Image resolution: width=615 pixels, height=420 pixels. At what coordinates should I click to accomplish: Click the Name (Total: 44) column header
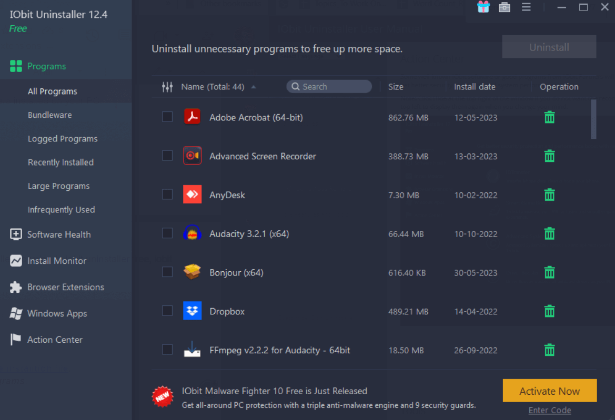213,87
